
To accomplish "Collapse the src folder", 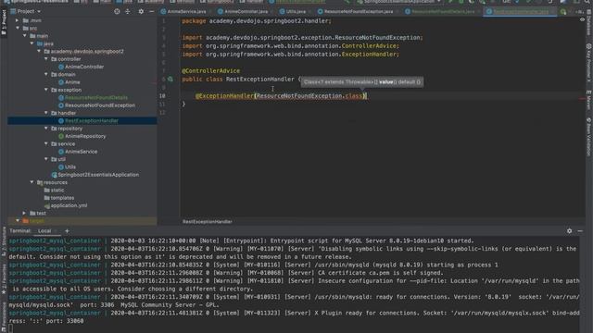I will [18, 28].
